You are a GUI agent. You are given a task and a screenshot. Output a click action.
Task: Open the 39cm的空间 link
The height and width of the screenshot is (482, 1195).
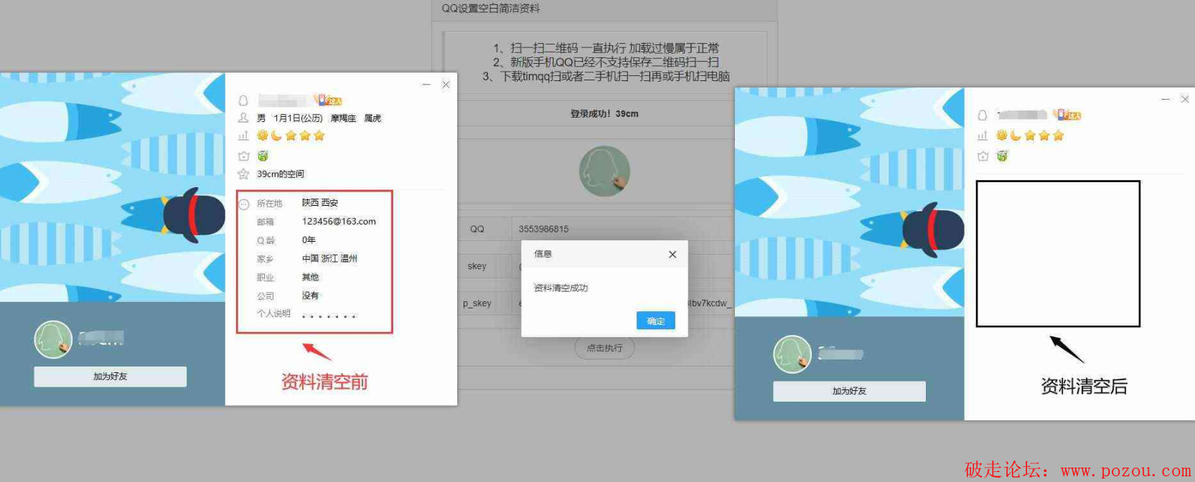point(280,174)
